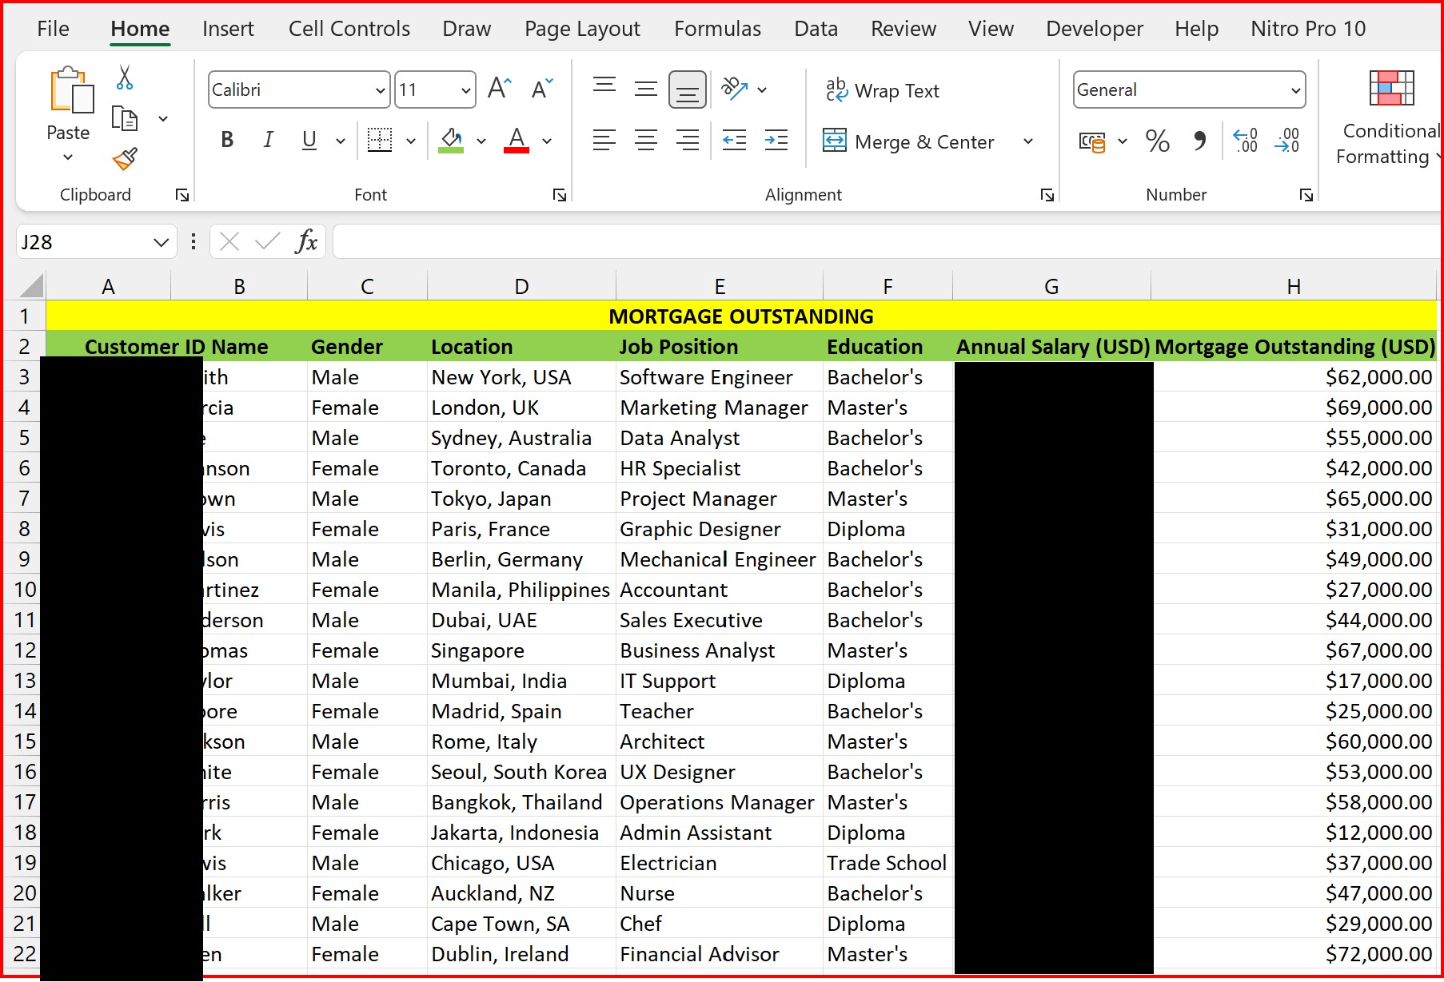The width and height of the screenshot is (1444, 982).
Task: Toggle Bold formatting
Action: 227,141
